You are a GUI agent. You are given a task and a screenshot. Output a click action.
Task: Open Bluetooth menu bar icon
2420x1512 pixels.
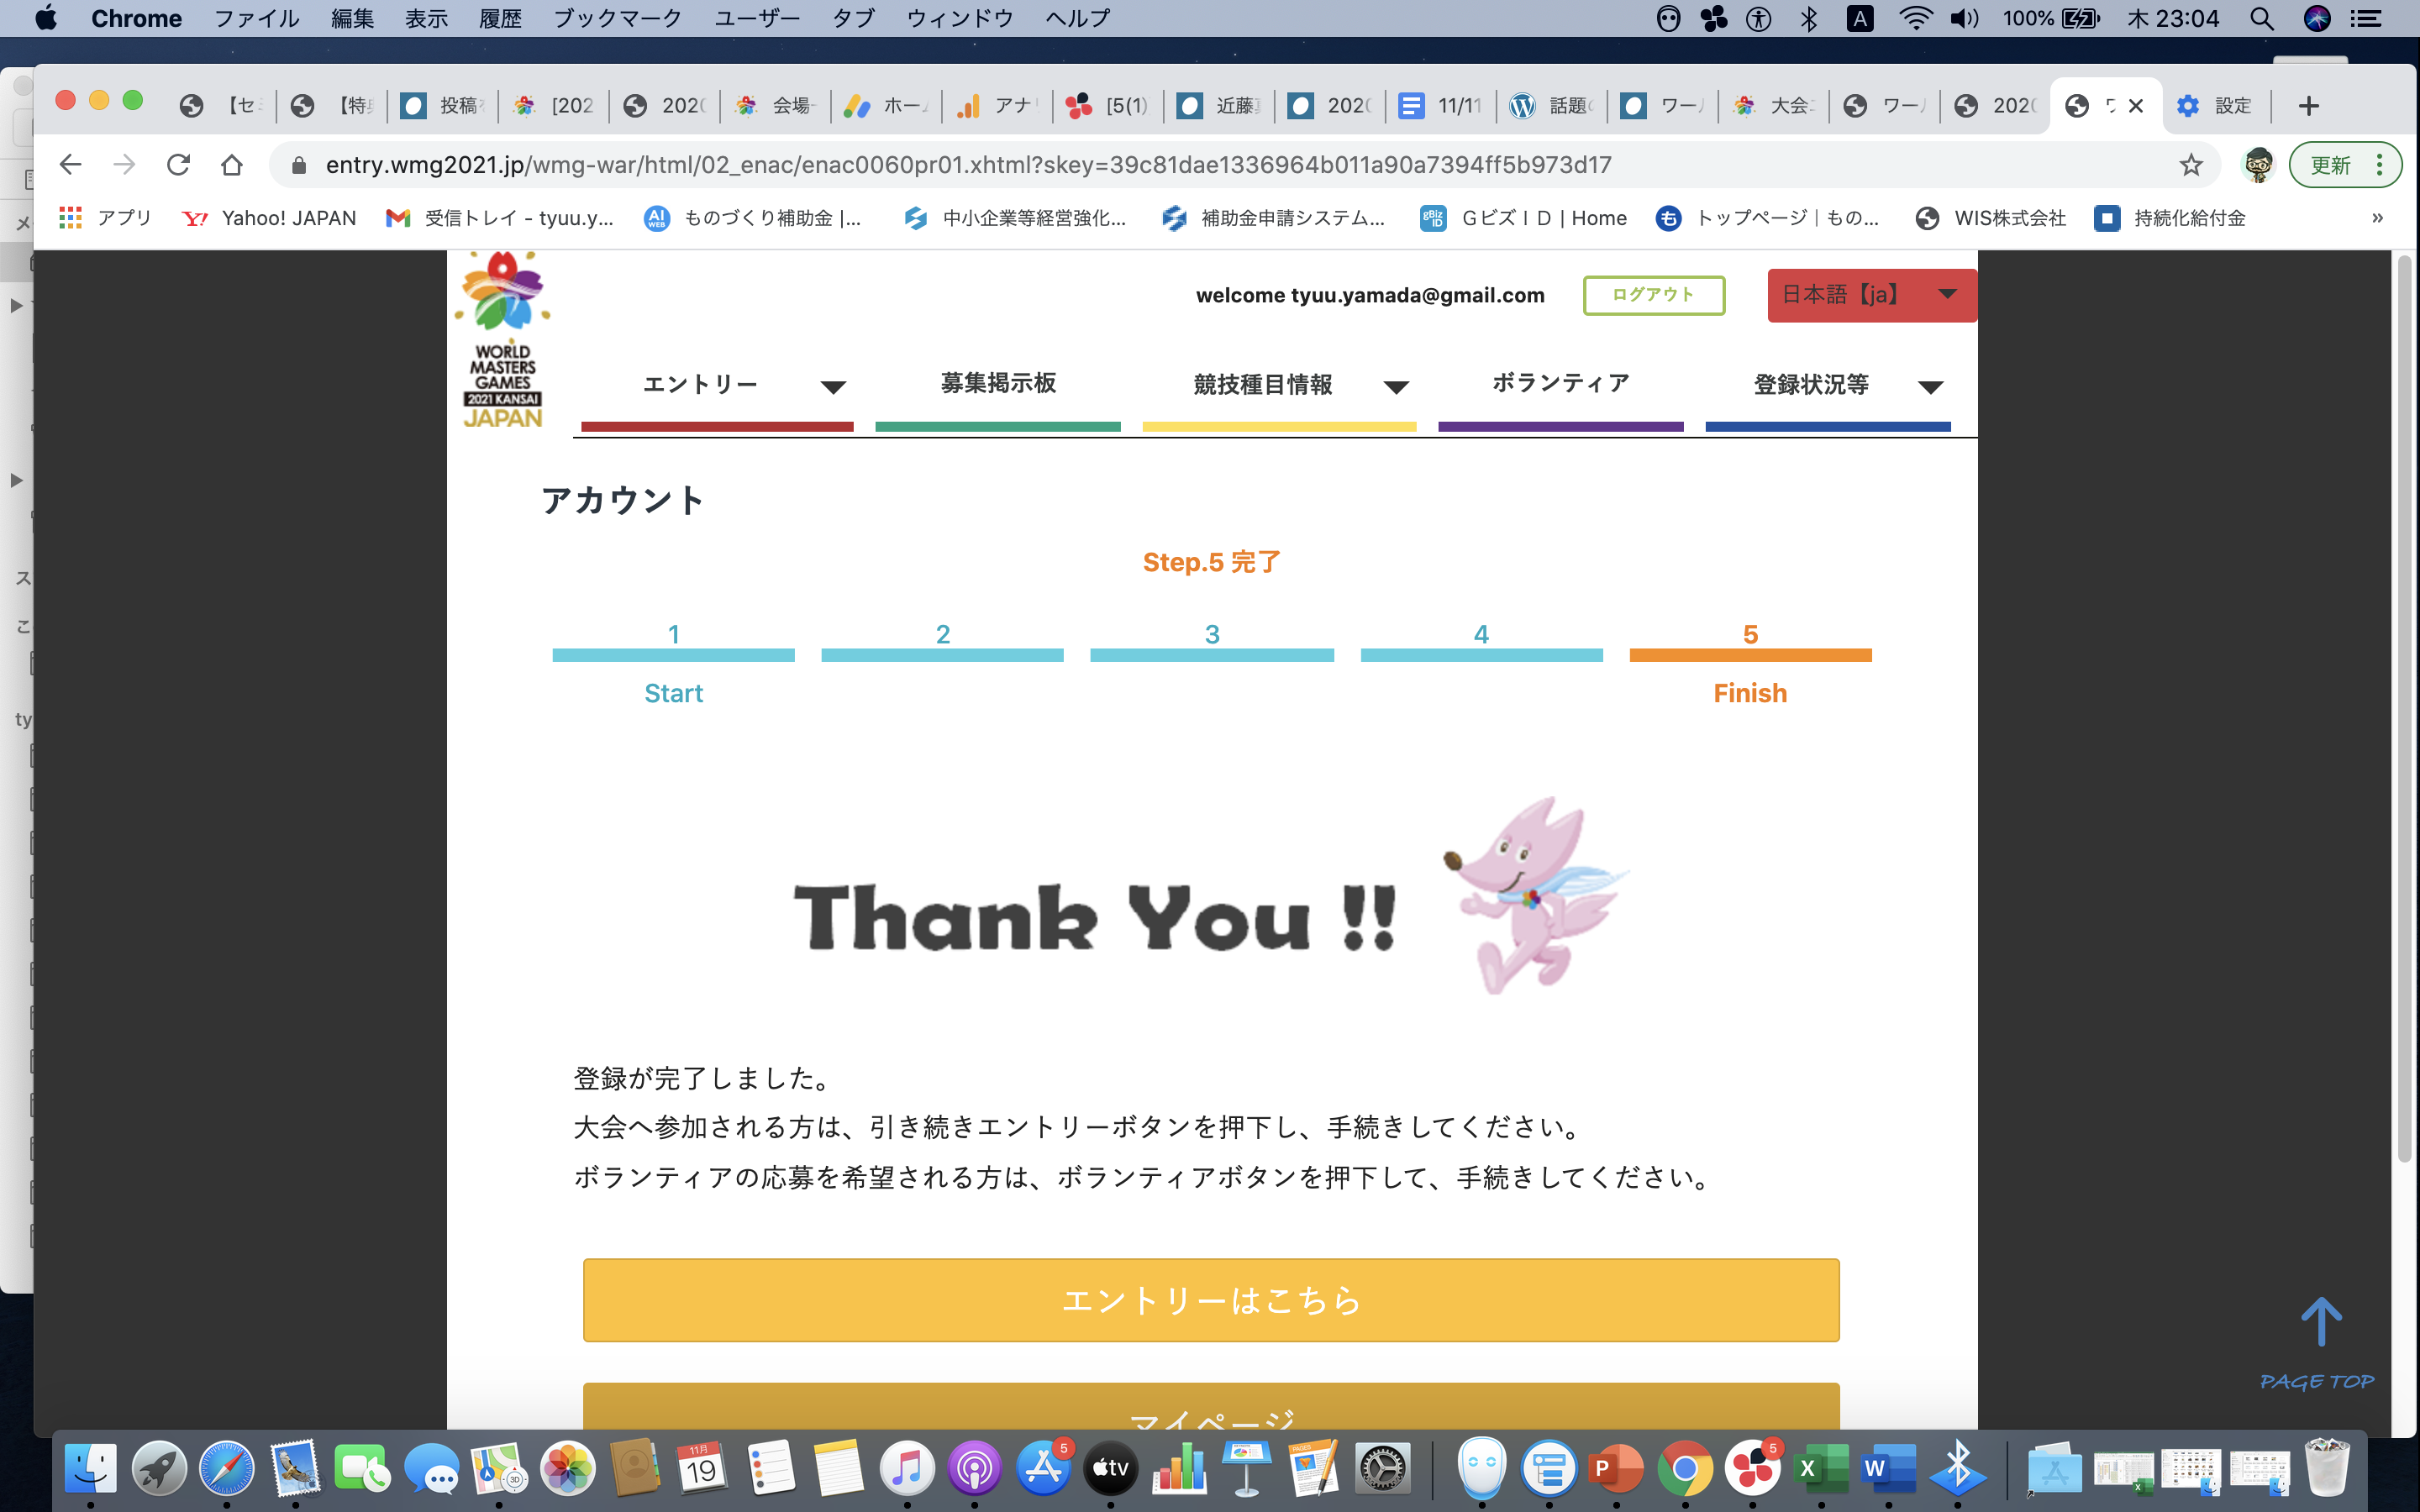pos(1808,18)
